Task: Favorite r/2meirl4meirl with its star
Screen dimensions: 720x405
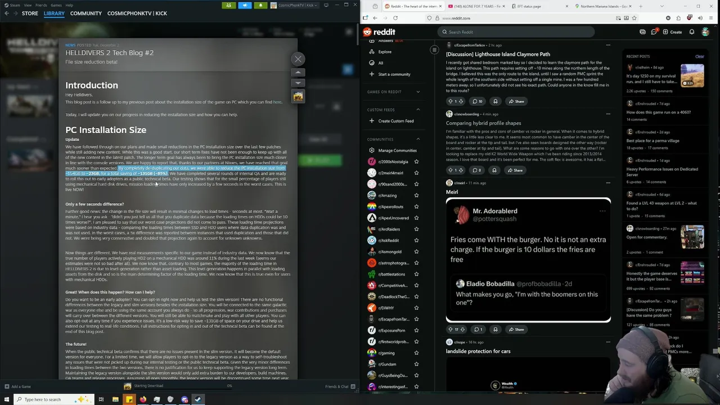Action: tap(416, 173)
